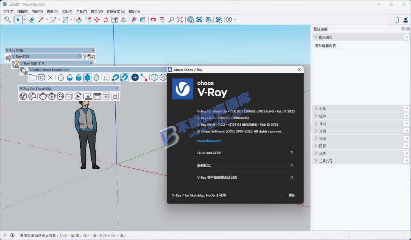Close the V-Ray for SketchUp toolbar
This screenshot has height=240, width=411.
pos(117,88)
